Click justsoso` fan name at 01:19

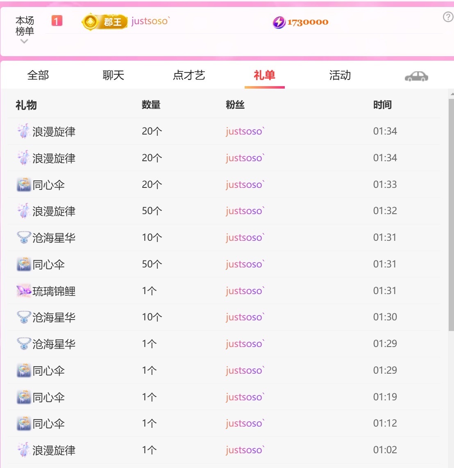(245, 397)
